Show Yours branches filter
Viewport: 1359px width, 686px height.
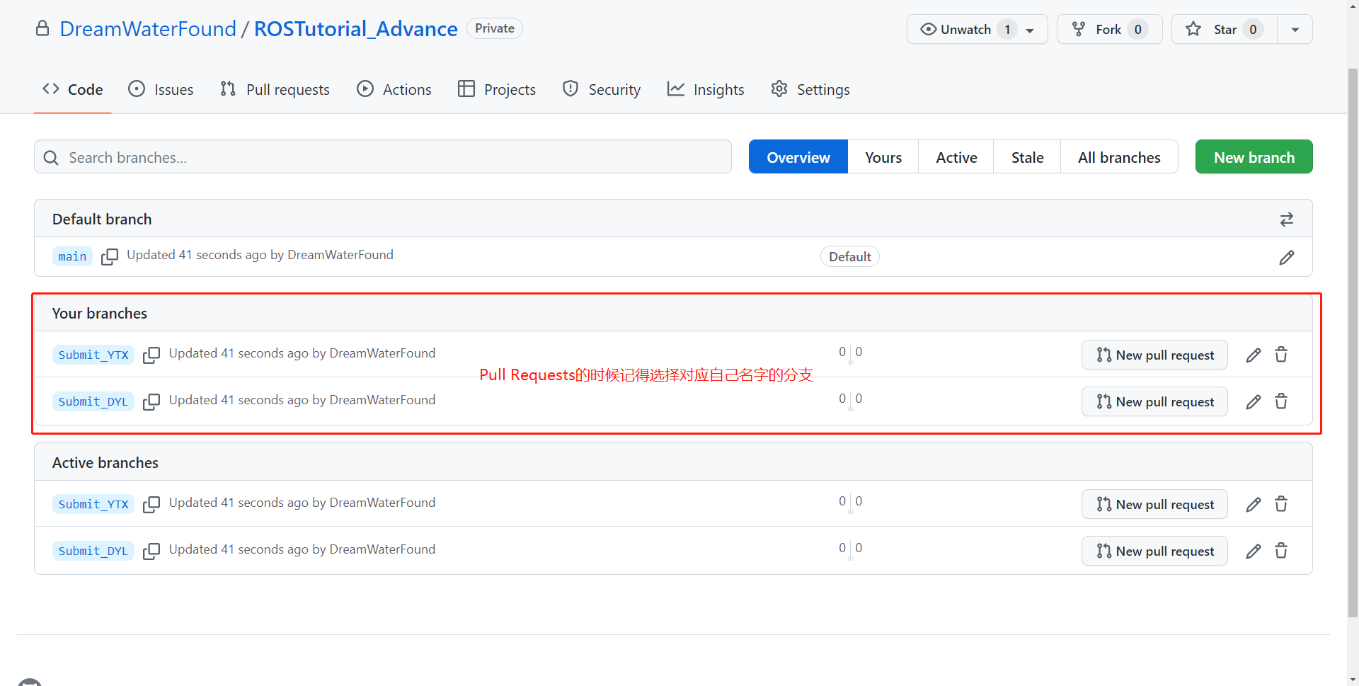883,157
